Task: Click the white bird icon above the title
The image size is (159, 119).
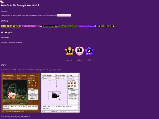Action: tap(2, 1)
